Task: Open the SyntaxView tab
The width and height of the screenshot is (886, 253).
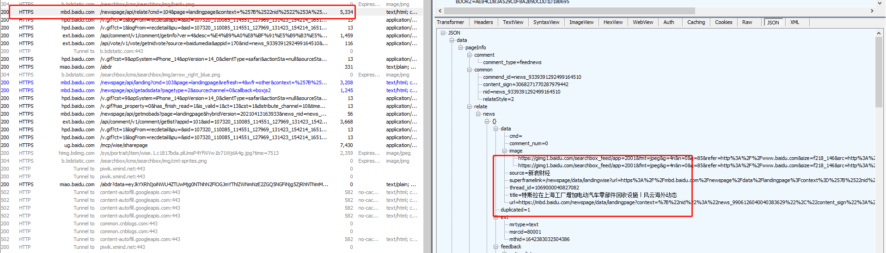Action: click(546, 22)
